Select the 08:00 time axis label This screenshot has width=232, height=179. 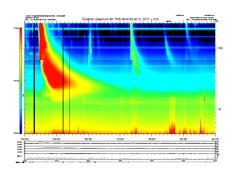(x=88, y=139)
